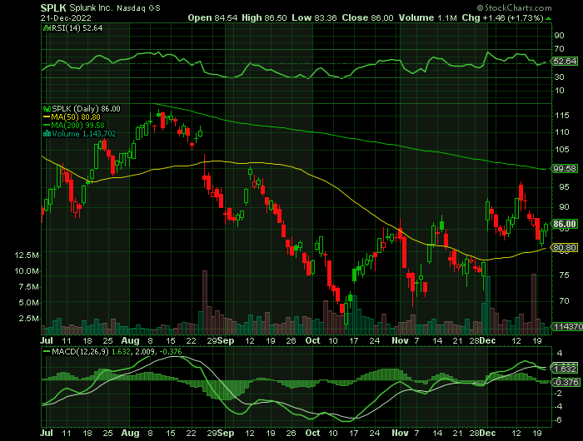Click the High 86.50 value
Viewport: 583px width, 441px height.
click(x=264, y=17)
